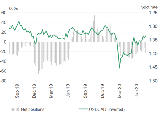Click the -80 left axis value
This screenshot has height=114, width=159.
coord(3,81)
